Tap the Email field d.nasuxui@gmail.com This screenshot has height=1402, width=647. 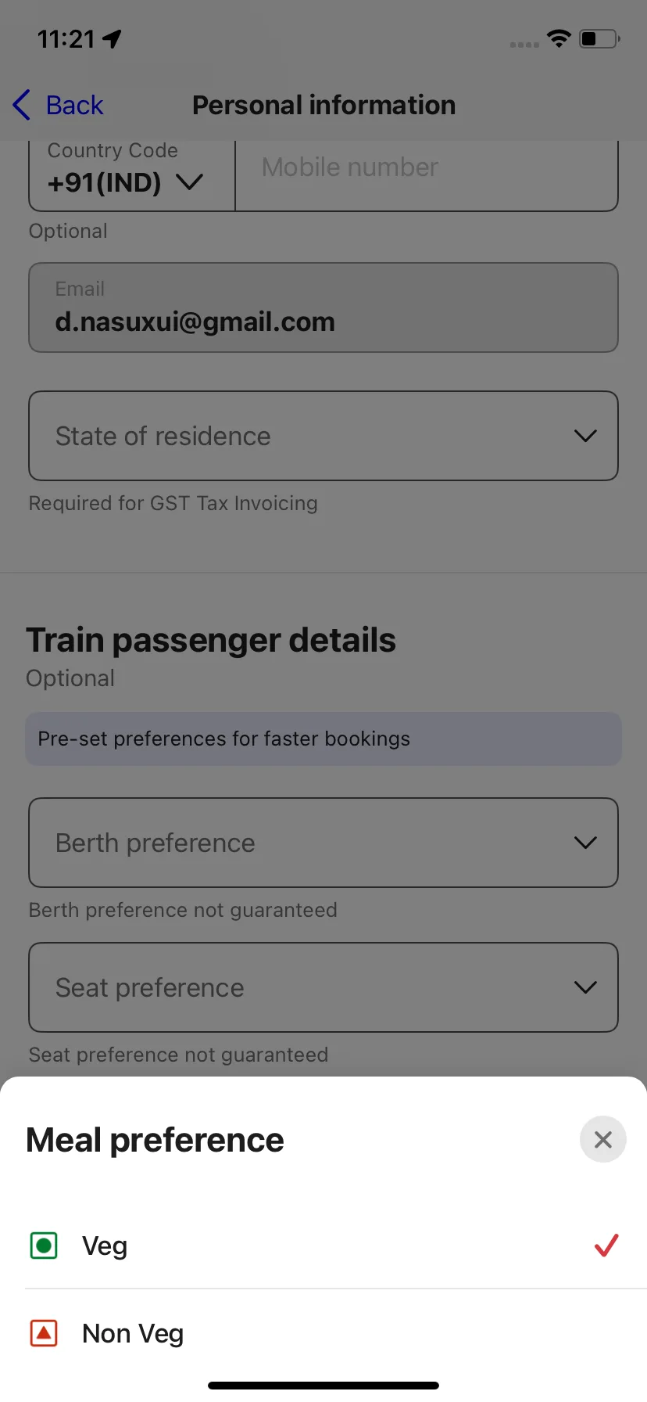323,307
